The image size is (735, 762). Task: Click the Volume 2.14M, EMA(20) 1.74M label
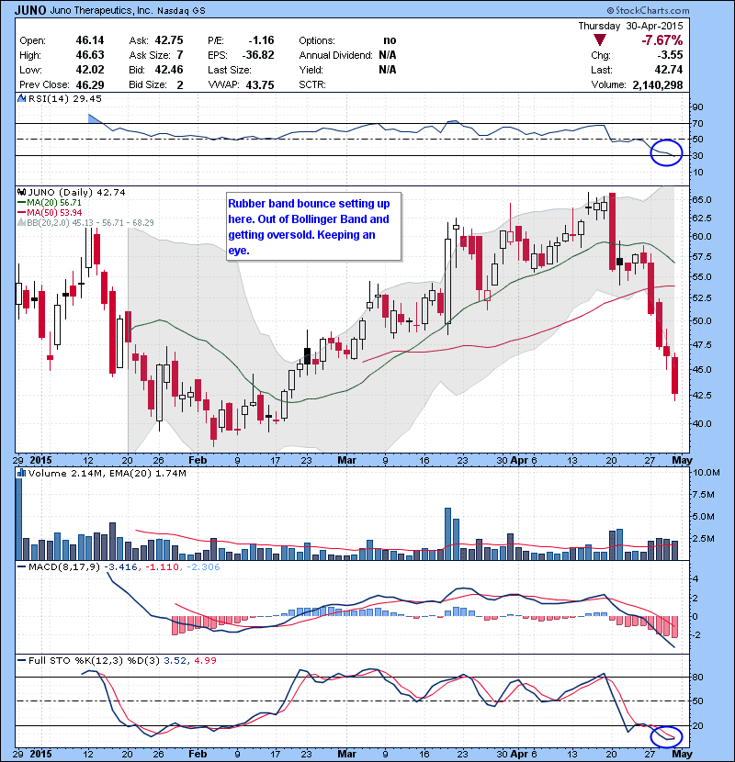pos(107,474)
